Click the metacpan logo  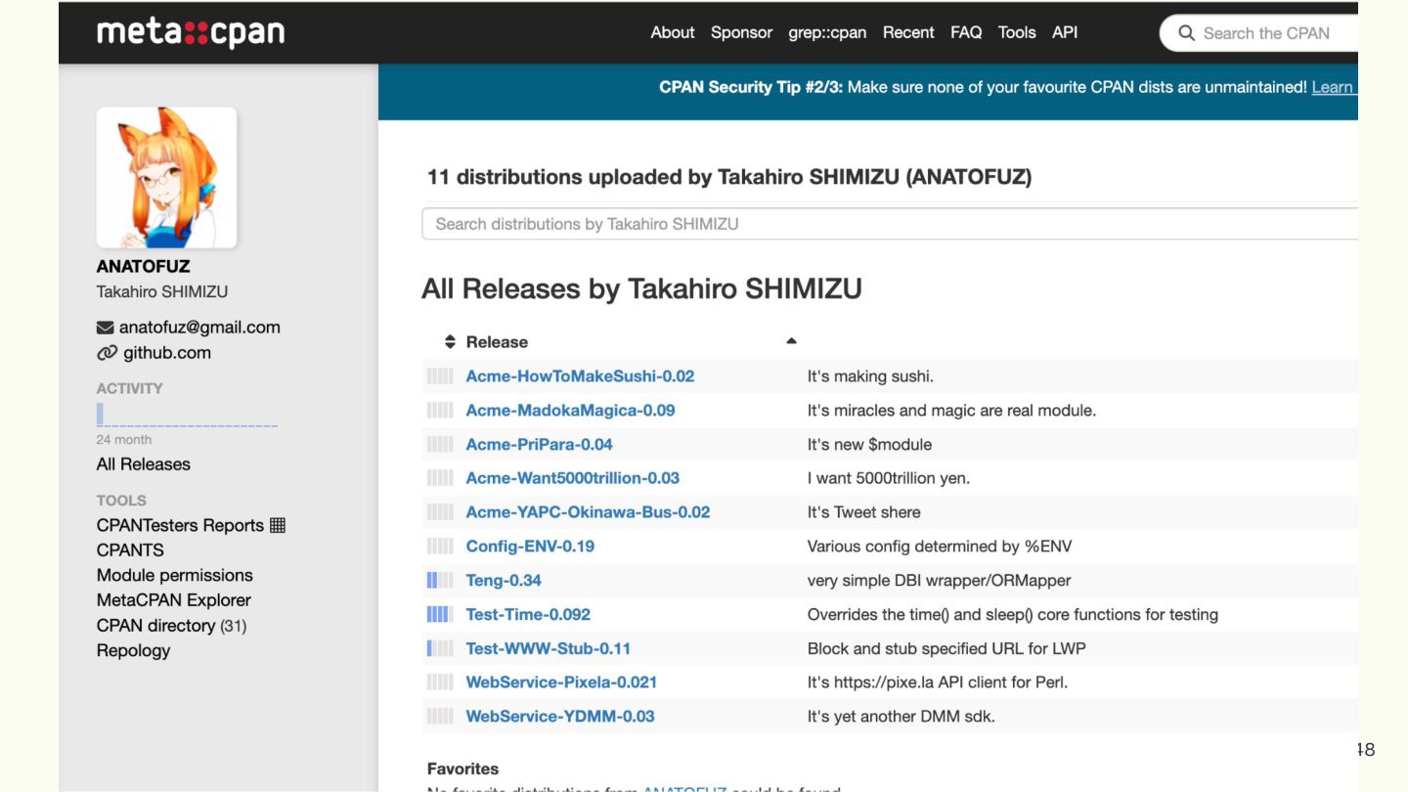click(x=191, y=32)
